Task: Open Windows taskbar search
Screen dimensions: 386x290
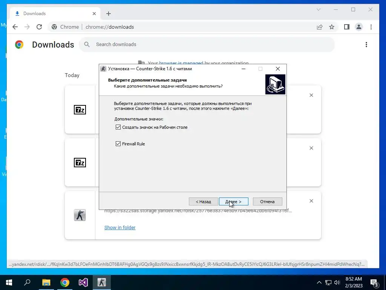Action: [27, 282]
